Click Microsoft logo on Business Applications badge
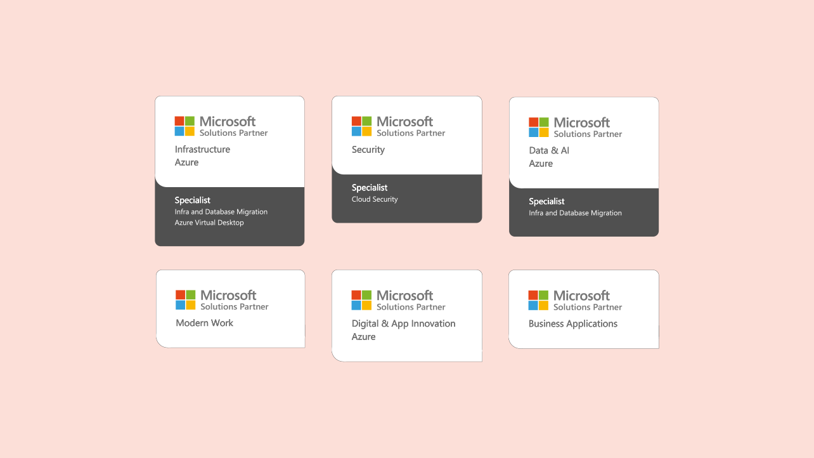814x458 pixels. (x=538, y=301)
